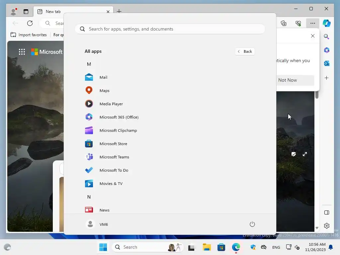Viewport: 340px width, 255px height.
Task: Open Edge tab actions menu icon
Action: pyautogui.click(x=26, y=12)
